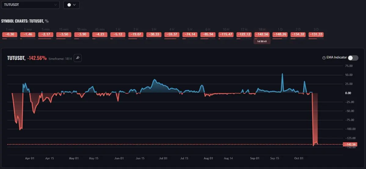366x169 pixels.
Task: Click the Sep 15 date axis label
Action: click(274, 158)
